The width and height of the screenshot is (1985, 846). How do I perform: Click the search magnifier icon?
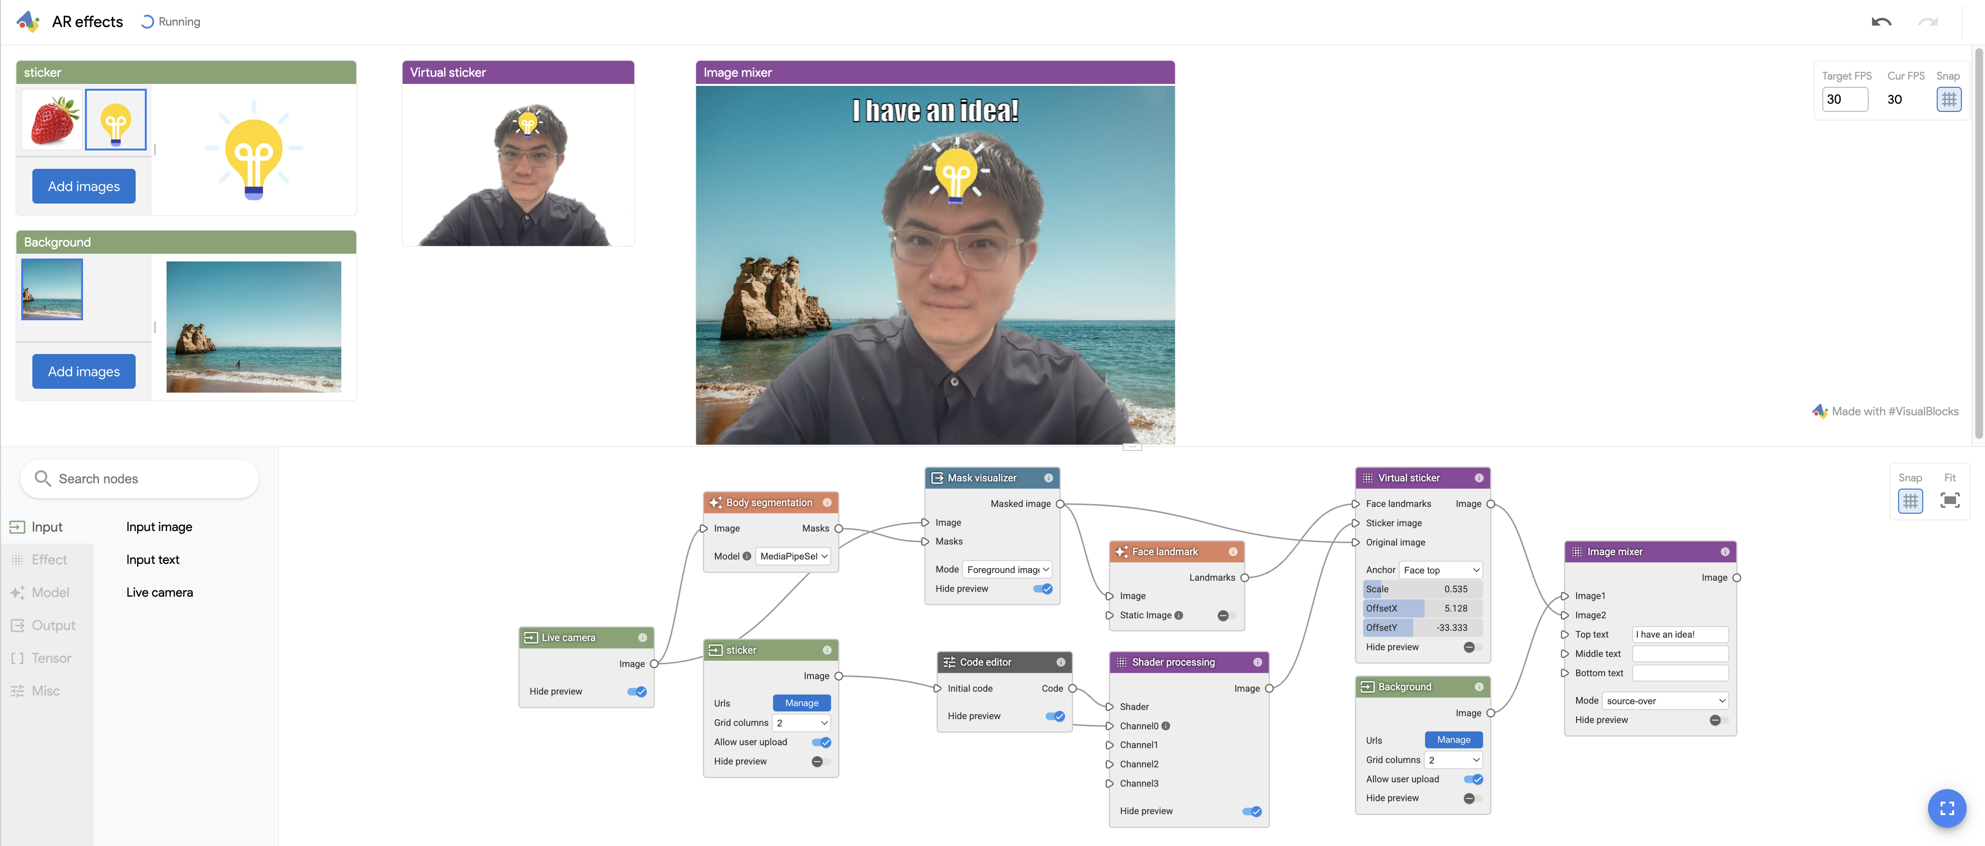click(x=42, y=479)
